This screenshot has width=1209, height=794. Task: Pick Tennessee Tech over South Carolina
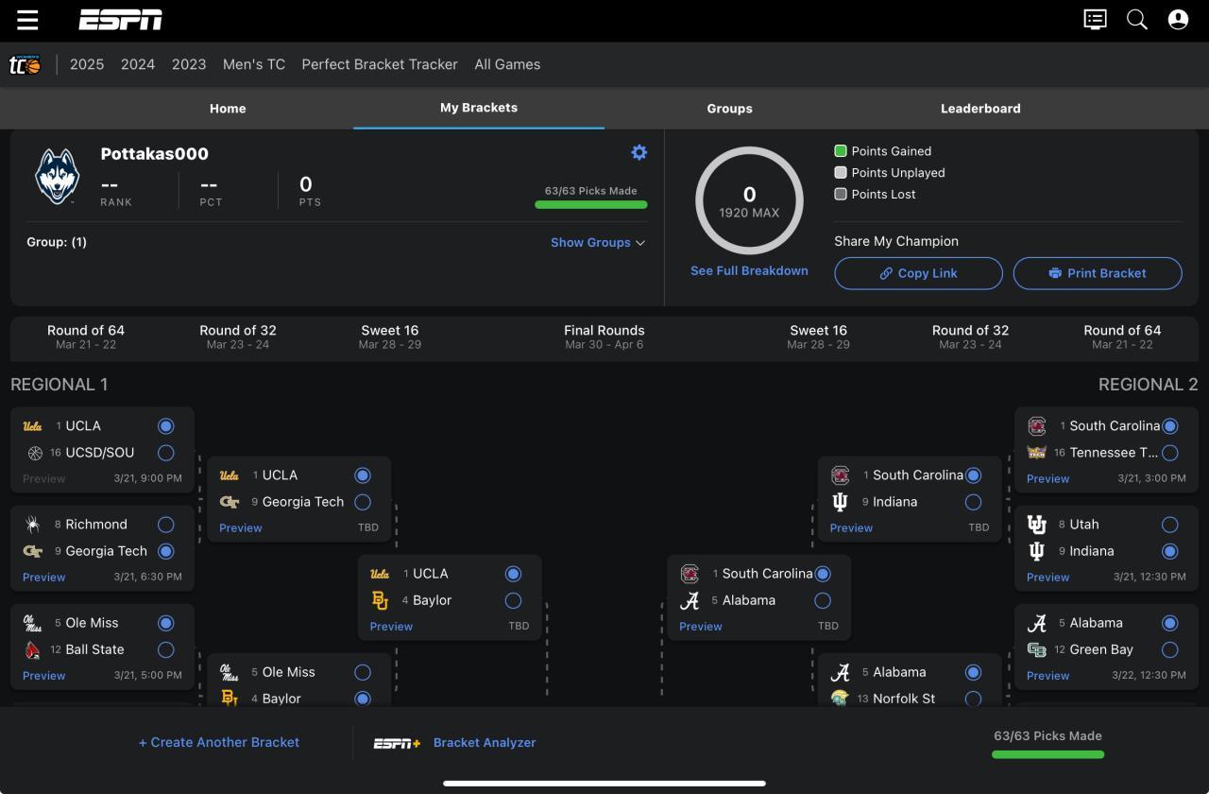tap(1170, 453)
